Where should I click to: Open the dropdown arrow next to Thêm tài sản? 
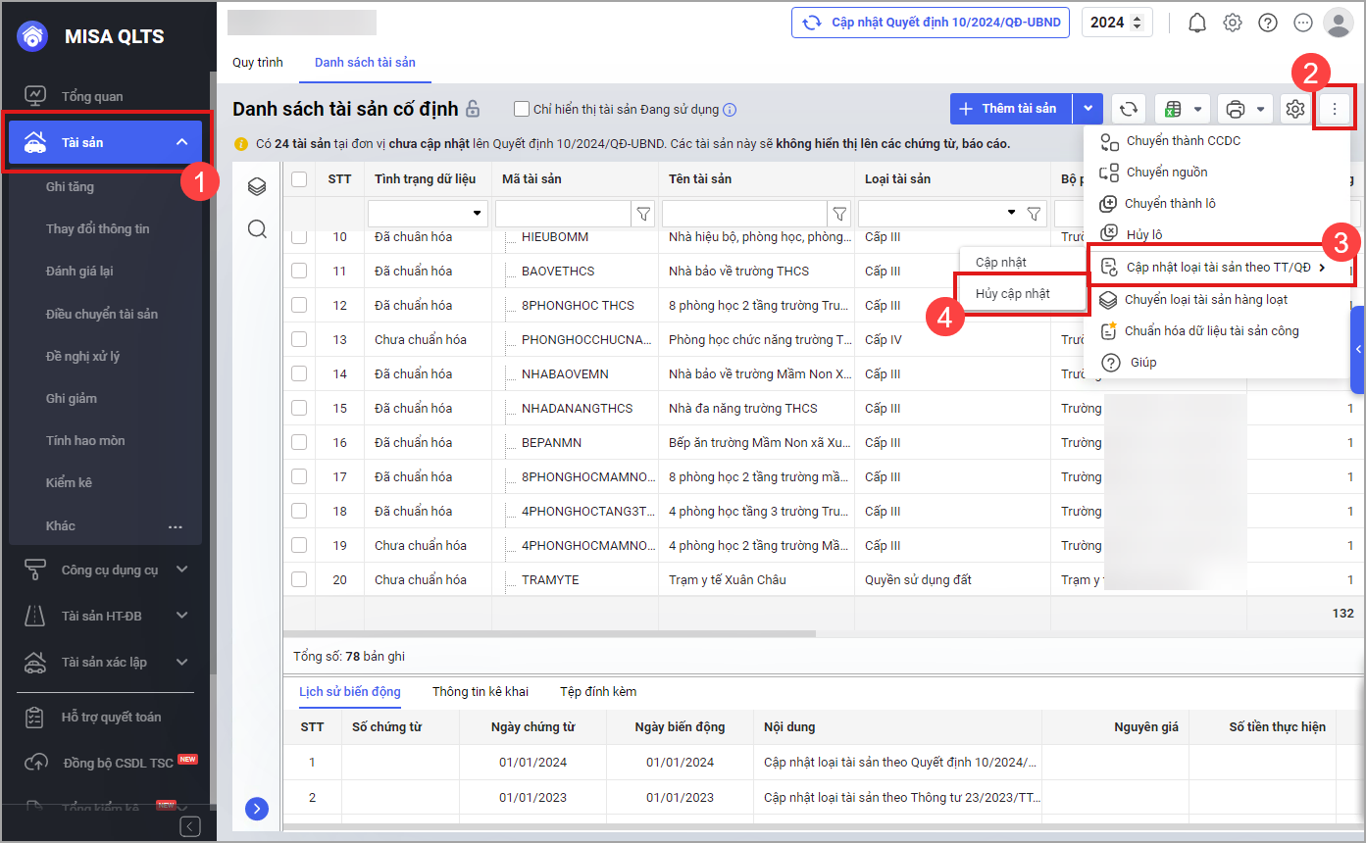1088,109
